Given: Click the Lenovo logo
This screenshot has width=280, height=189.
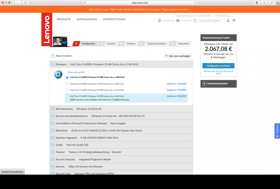Looking at the screenshot, I should pos(47,29).
